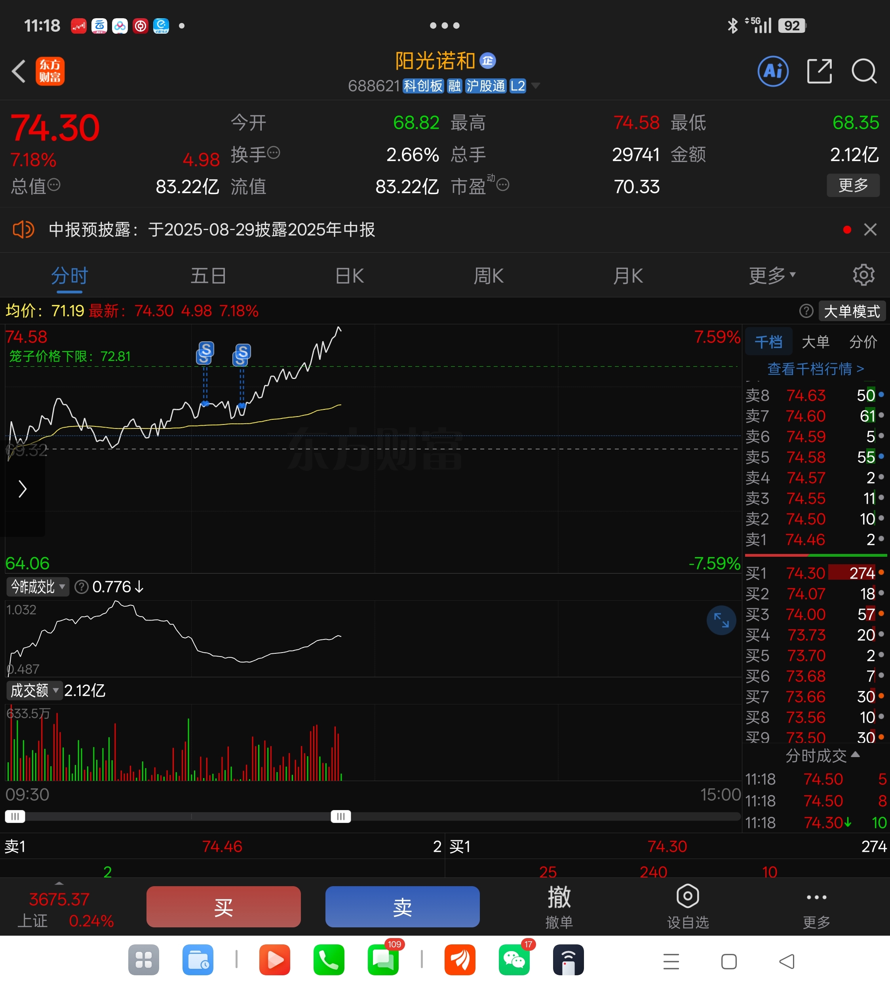
Task: Expand 上证 index bar caret
Action: [59, 883]
